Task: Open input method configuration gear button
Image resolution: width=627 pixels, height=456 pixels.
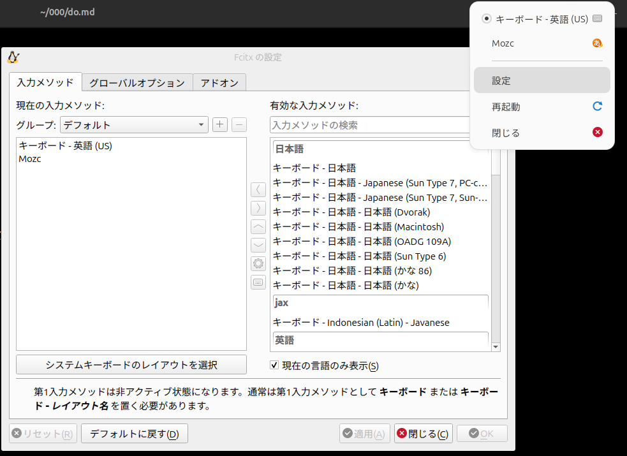Action: [258, 263]
